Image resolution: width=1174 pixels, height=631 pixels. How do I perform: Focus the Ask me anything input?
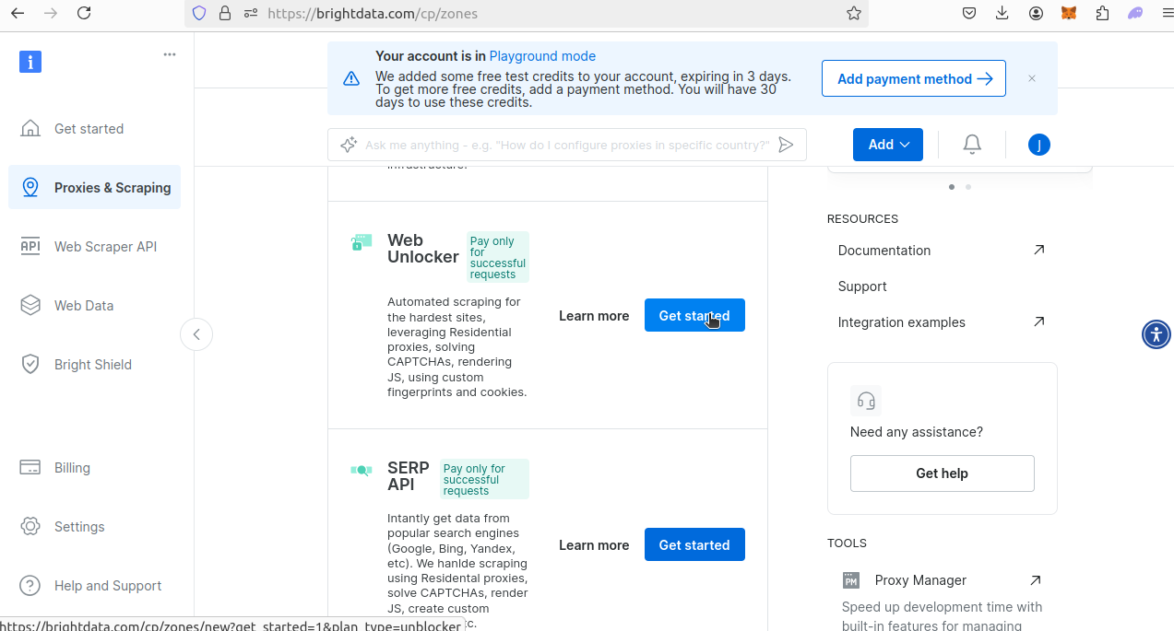tap(566, 145)
